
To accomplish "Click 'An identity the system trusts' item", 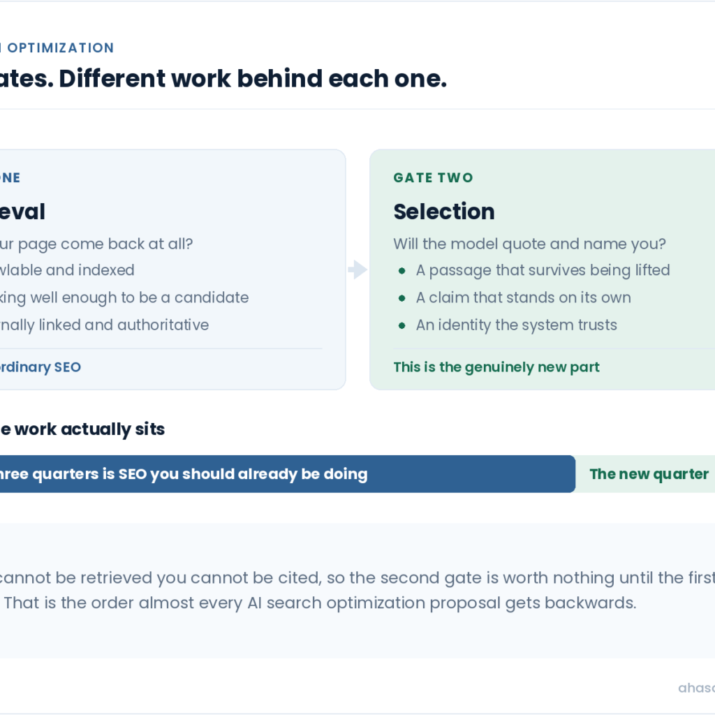I will tap(516, 325).
